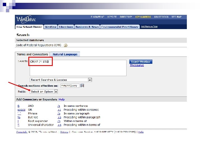Open the Environmental Practitioner tab
The width and height of the screenshot is (202, 151).
[120, 27]
